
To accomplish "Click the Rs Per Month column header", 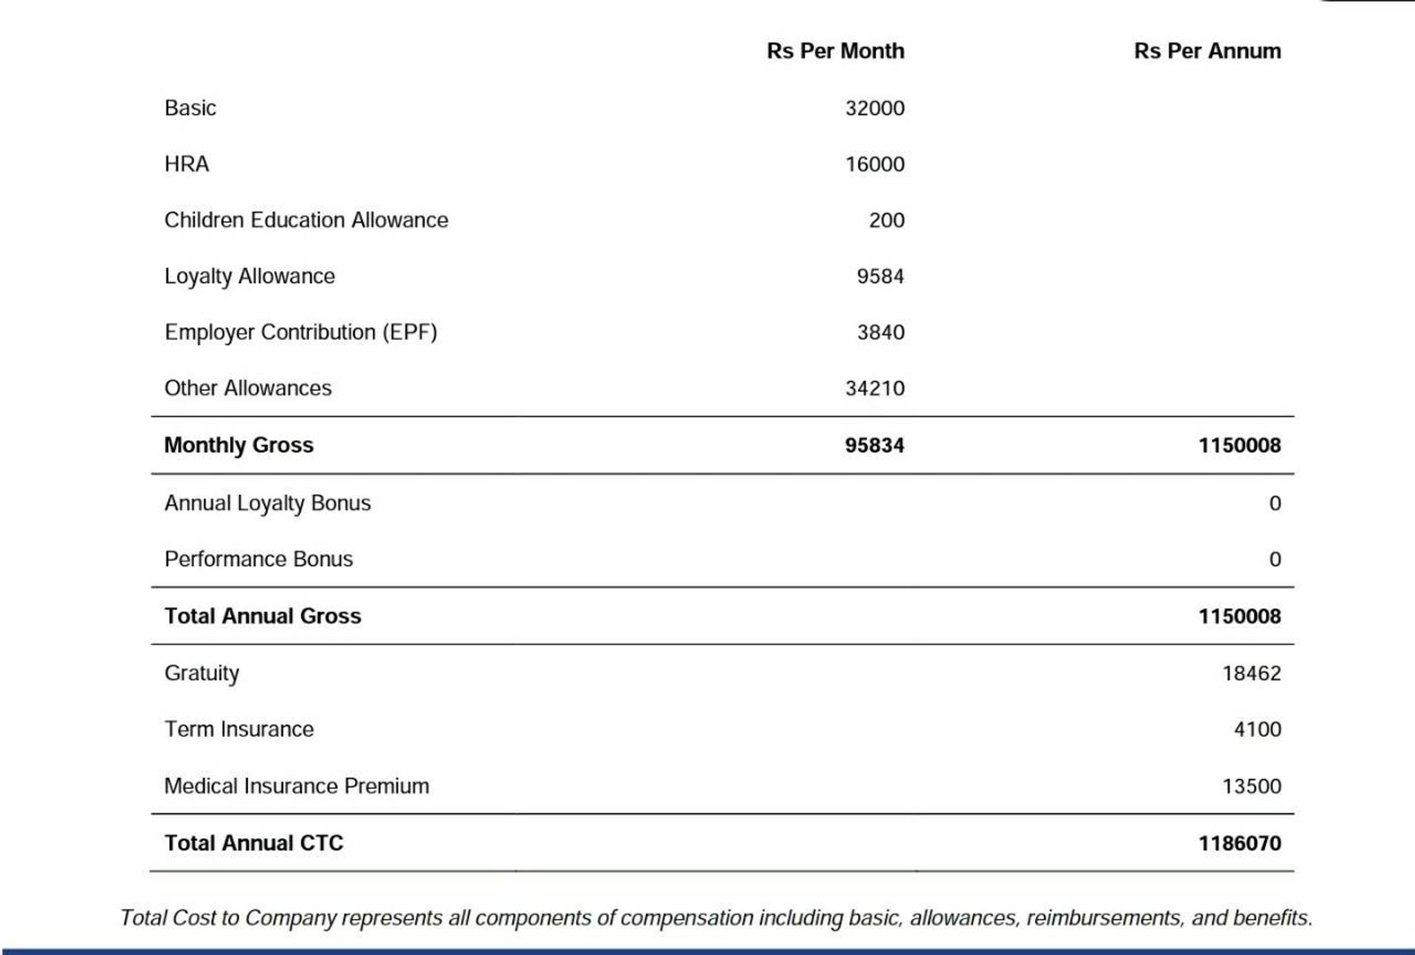I will click(x=835, y=51).
